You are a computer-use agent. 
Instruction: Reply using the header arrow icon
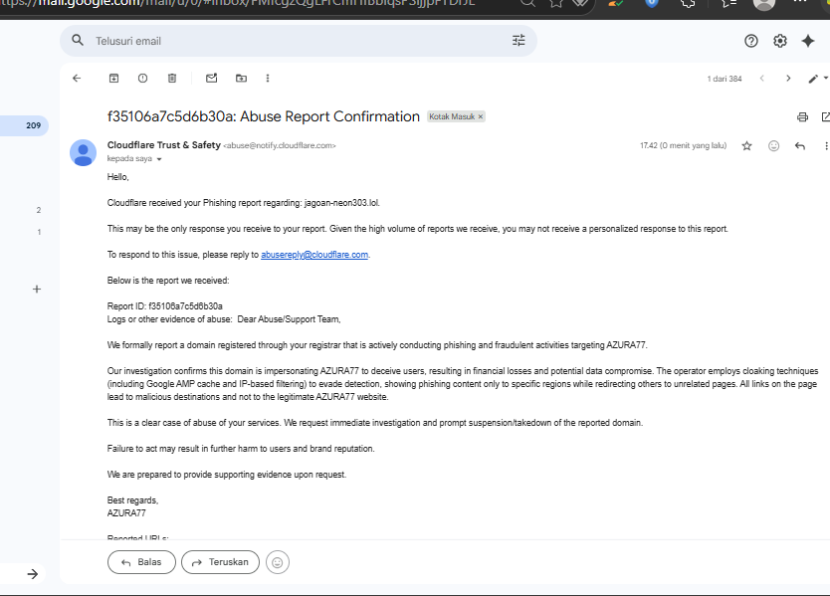[x=800, y=146]
